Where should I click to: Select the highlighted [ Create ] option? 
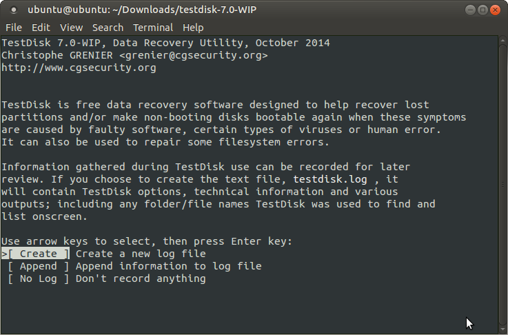pyautogui.click(x=38, y=254)
